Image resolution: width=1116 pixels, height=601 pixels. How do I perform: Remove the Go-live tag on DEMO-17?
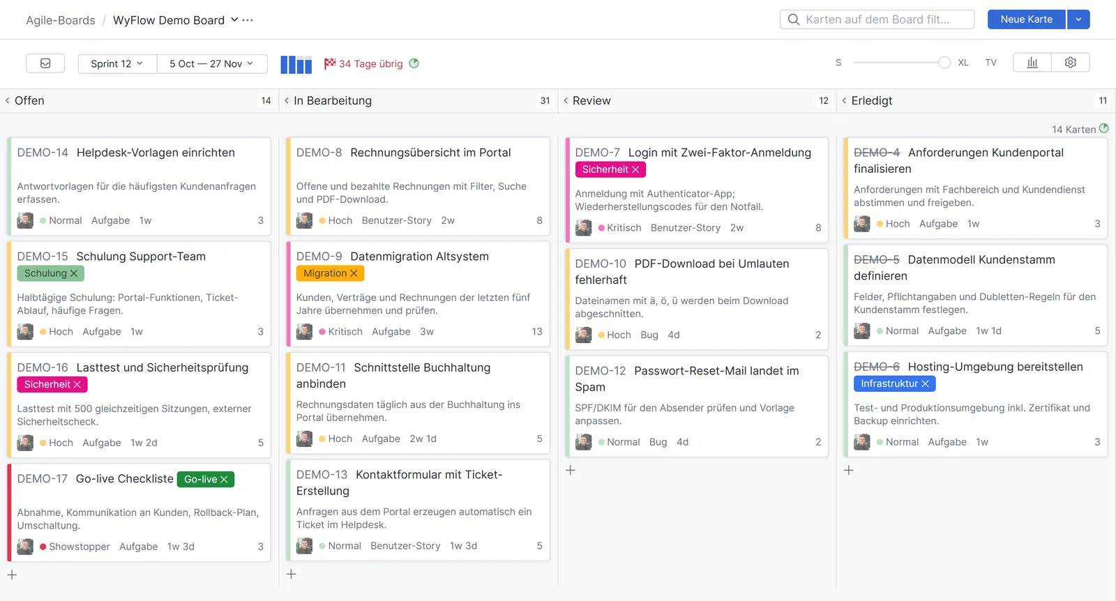pos(224,479)
